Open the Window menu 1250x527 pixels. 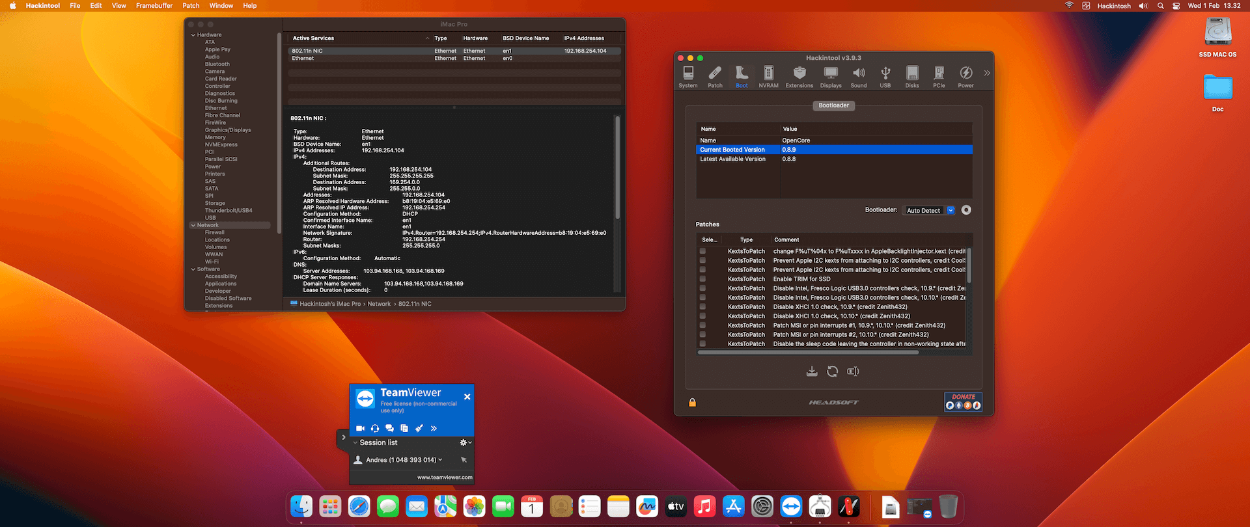[221, 6]
